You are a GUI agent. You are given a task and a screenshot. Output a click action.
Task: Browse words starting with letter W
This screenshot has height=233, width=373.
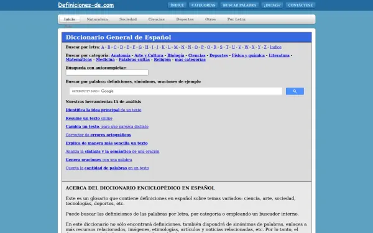246,47
